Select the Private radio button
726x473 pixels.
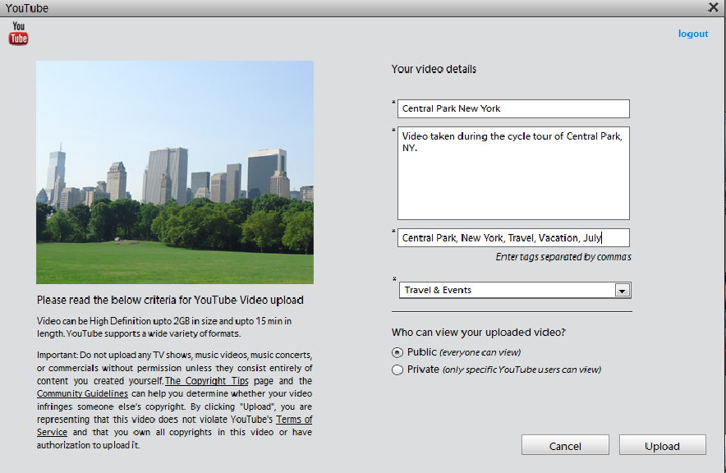[x=397, y=370]
